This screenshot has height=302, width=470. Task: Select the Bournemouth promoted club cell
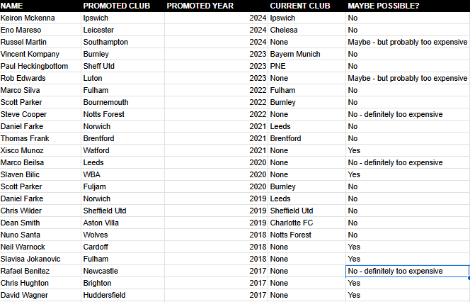[x=123, y=102]
